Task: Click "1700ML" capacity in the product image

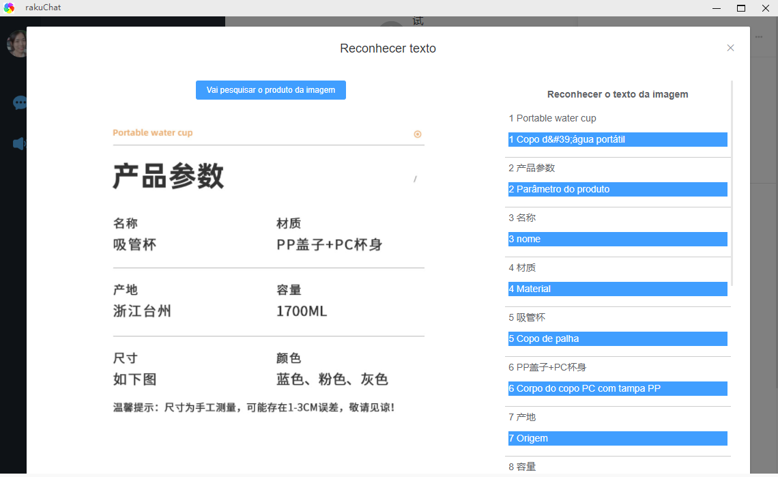Action: tap(302, 311)
